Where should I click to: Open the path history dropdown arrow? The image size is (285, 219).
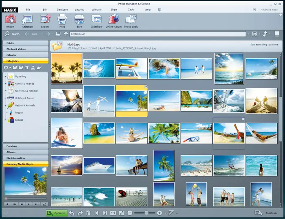tap(248, 34)
